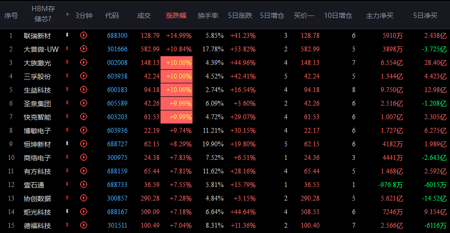450x233 pixels.
Task: Click the 买价一 column header
Action: pos(304,16)
